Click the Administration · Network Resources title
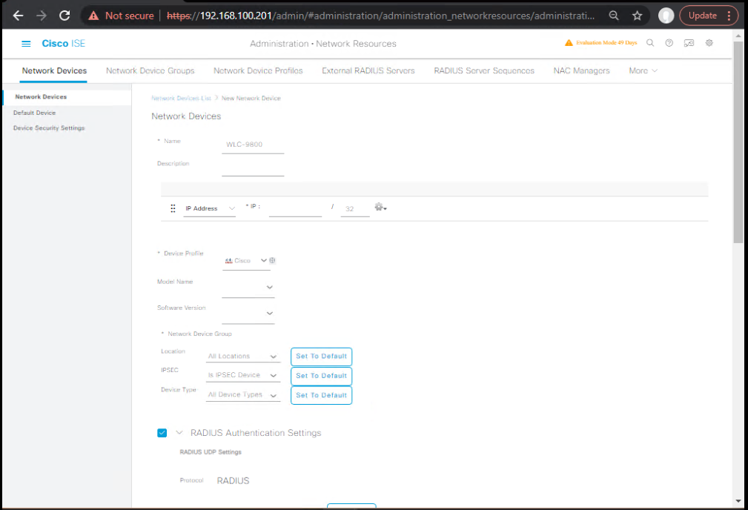This screenshot has height=510, width=748. pyautogui.click(x=323, y=44)
